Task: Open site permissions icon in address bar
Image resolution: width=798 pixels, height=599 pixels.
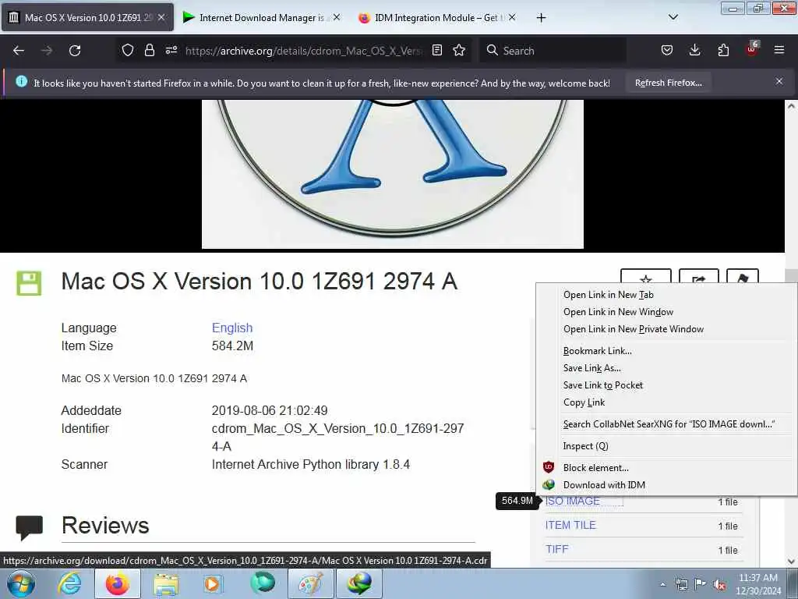Action: point(171,50)
